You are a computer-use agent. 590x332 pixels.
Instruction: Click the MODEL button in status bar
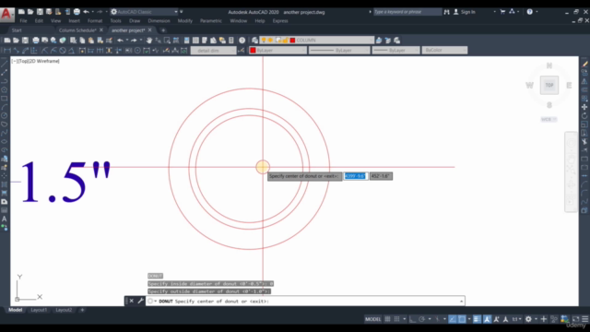pos(372,319)
